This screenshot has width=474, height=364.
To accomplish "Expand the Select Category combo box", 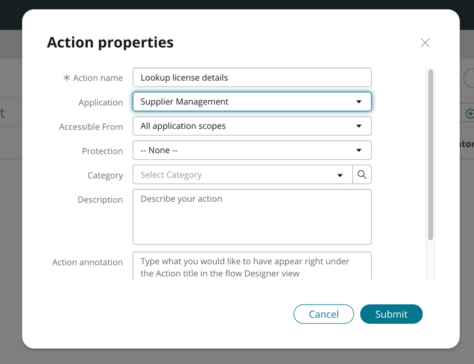I will tap(242, 175).
